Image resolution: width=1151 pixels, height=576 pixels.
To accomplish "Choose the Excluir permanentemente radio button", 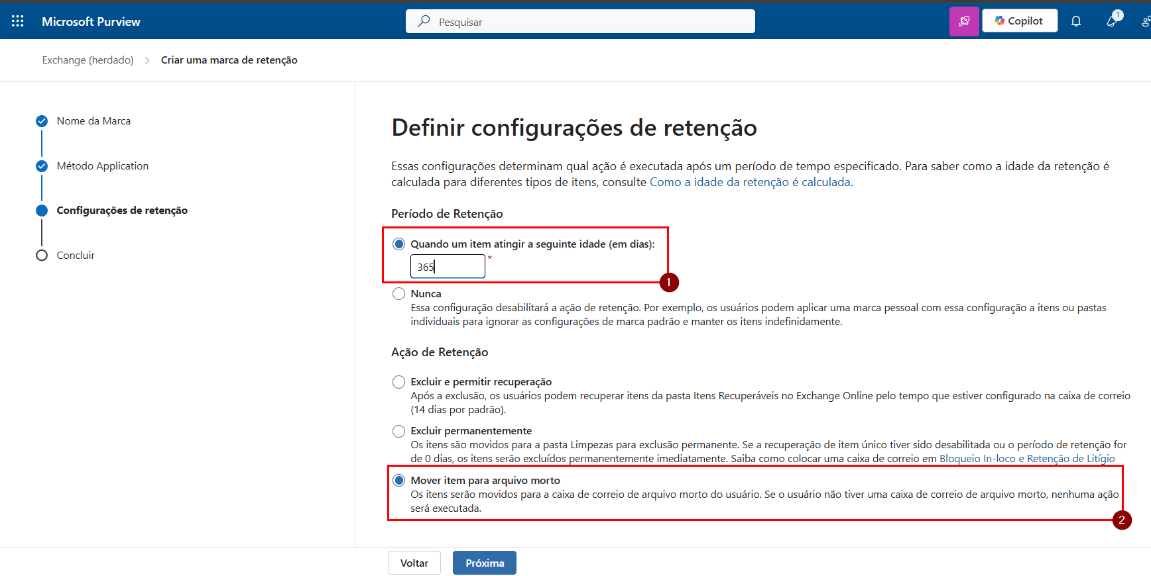I will (398, 431).
